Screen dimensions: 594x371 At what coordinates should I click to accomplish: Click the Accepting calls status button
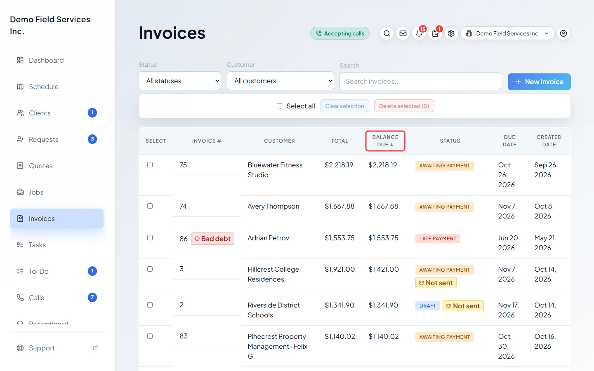[340, 33]
